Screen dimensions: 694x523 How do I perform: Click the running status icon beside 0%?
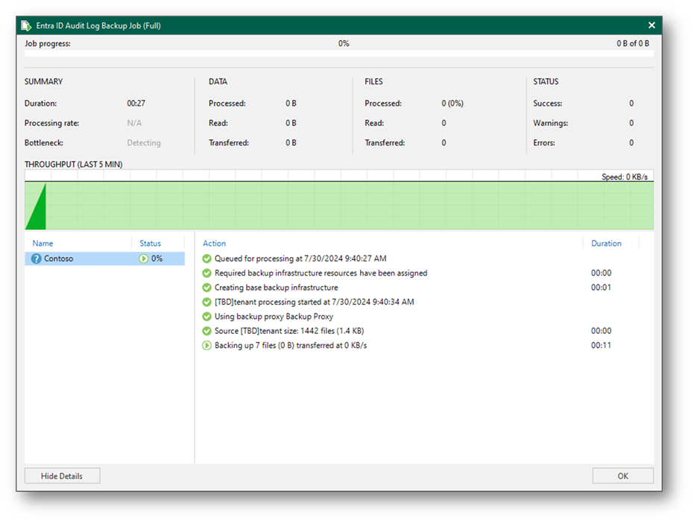point(144,259)
